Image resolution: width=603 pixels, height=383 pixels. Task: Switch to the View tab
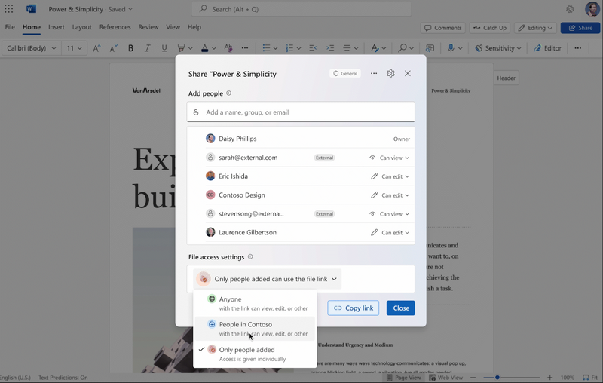[x=173, y=27]
